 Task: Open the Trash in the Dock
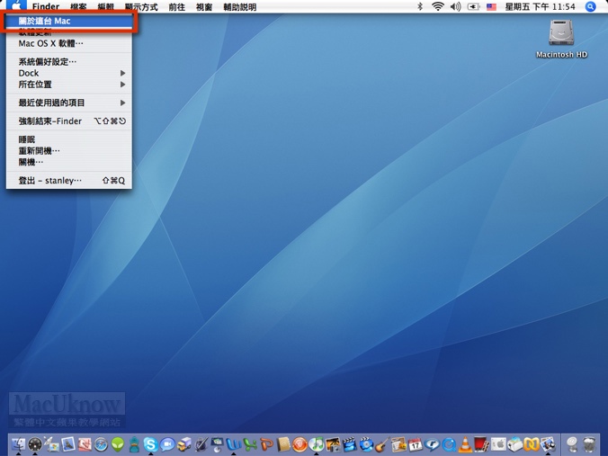588,444
